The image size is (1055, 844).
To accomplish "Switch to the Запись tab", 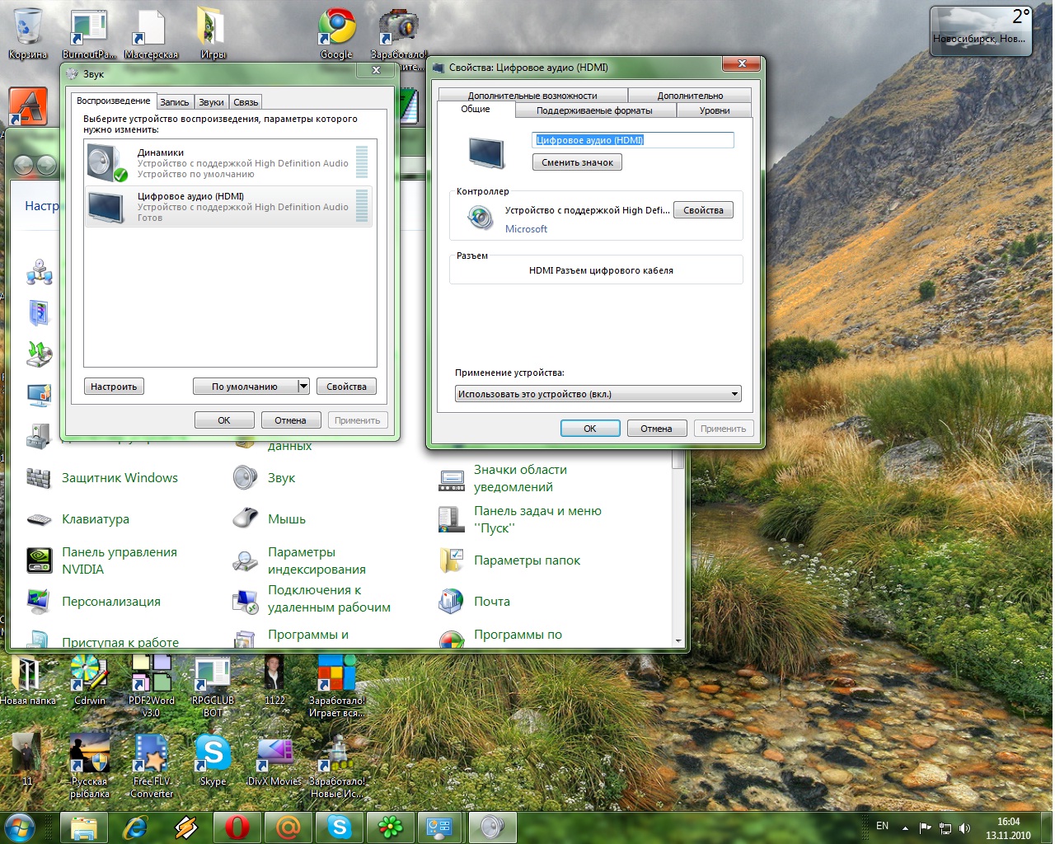I will (x=175, y=102).
